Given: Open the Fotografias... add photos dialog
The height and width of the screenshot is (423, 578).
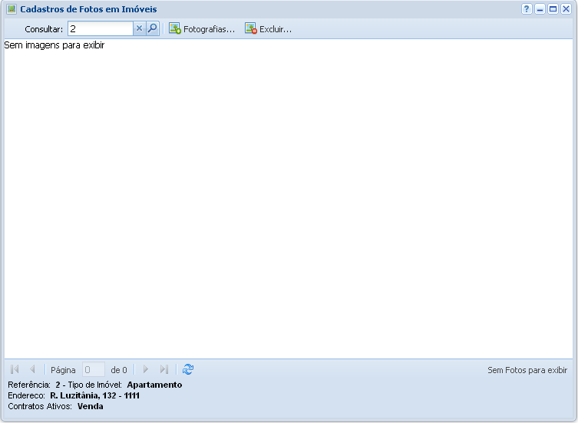Looking at the screenshot, I should click(x=202, y=28).
